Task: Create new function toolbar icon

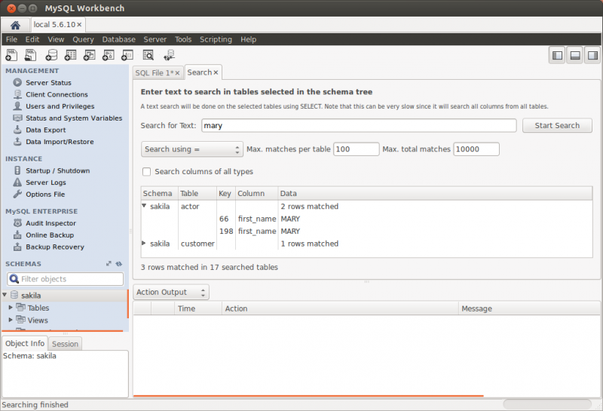Action: pos(127,55)
